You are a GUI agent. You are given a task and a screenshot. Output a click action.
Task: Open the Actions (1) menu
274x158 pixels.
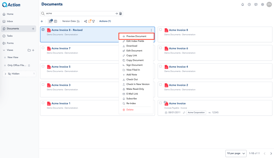pos(105,21)
